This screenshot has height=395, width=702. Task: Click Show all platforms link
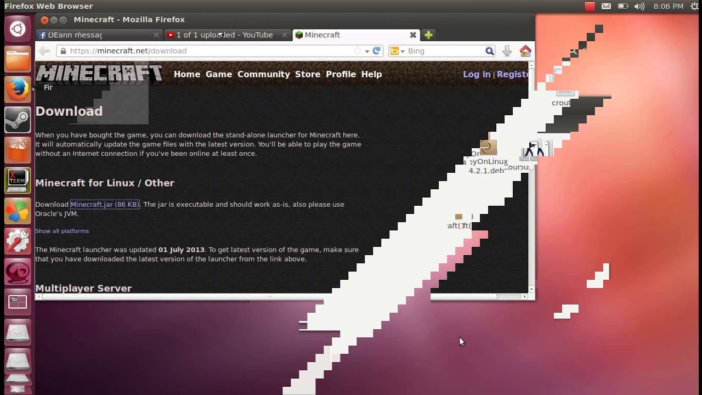pos(62,231)
